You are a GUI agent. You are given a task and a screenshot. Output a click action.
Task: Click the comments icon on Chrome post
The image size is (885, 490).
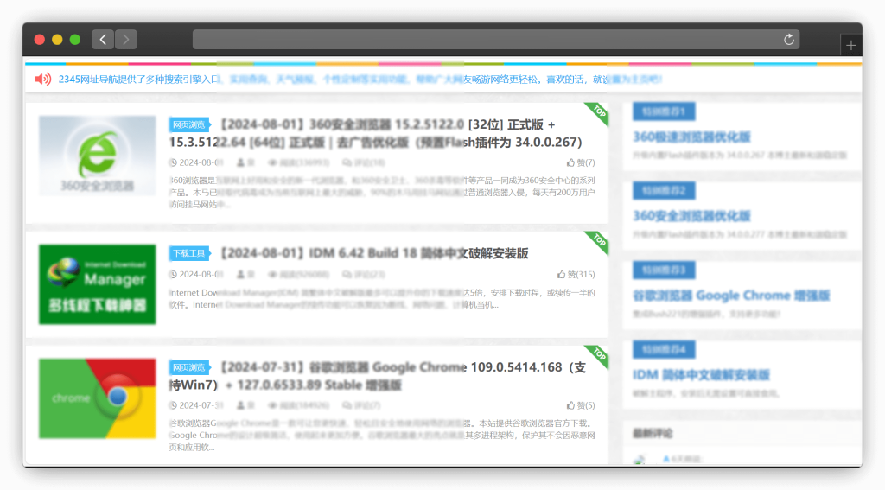tap(347, 405)
